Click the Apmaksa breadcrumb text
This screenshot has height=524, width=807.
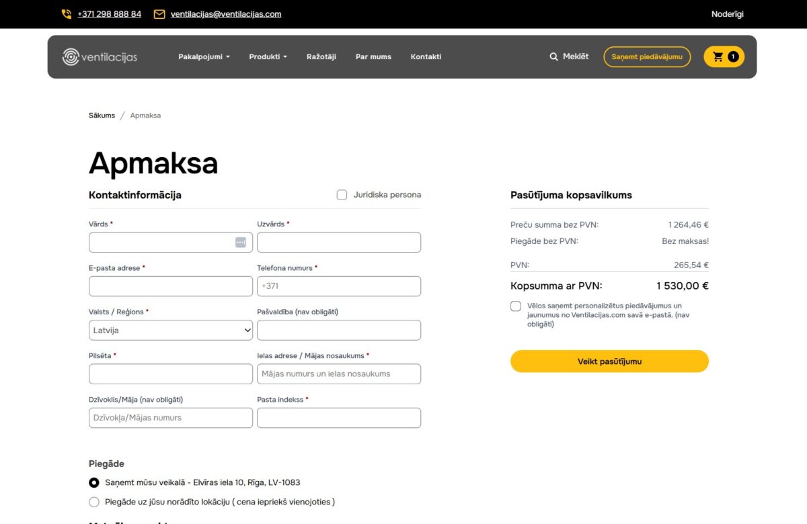click(x=145, y=116)
